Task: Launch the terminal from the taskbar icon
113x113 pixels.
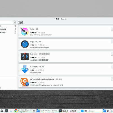Action: [6, 111]
